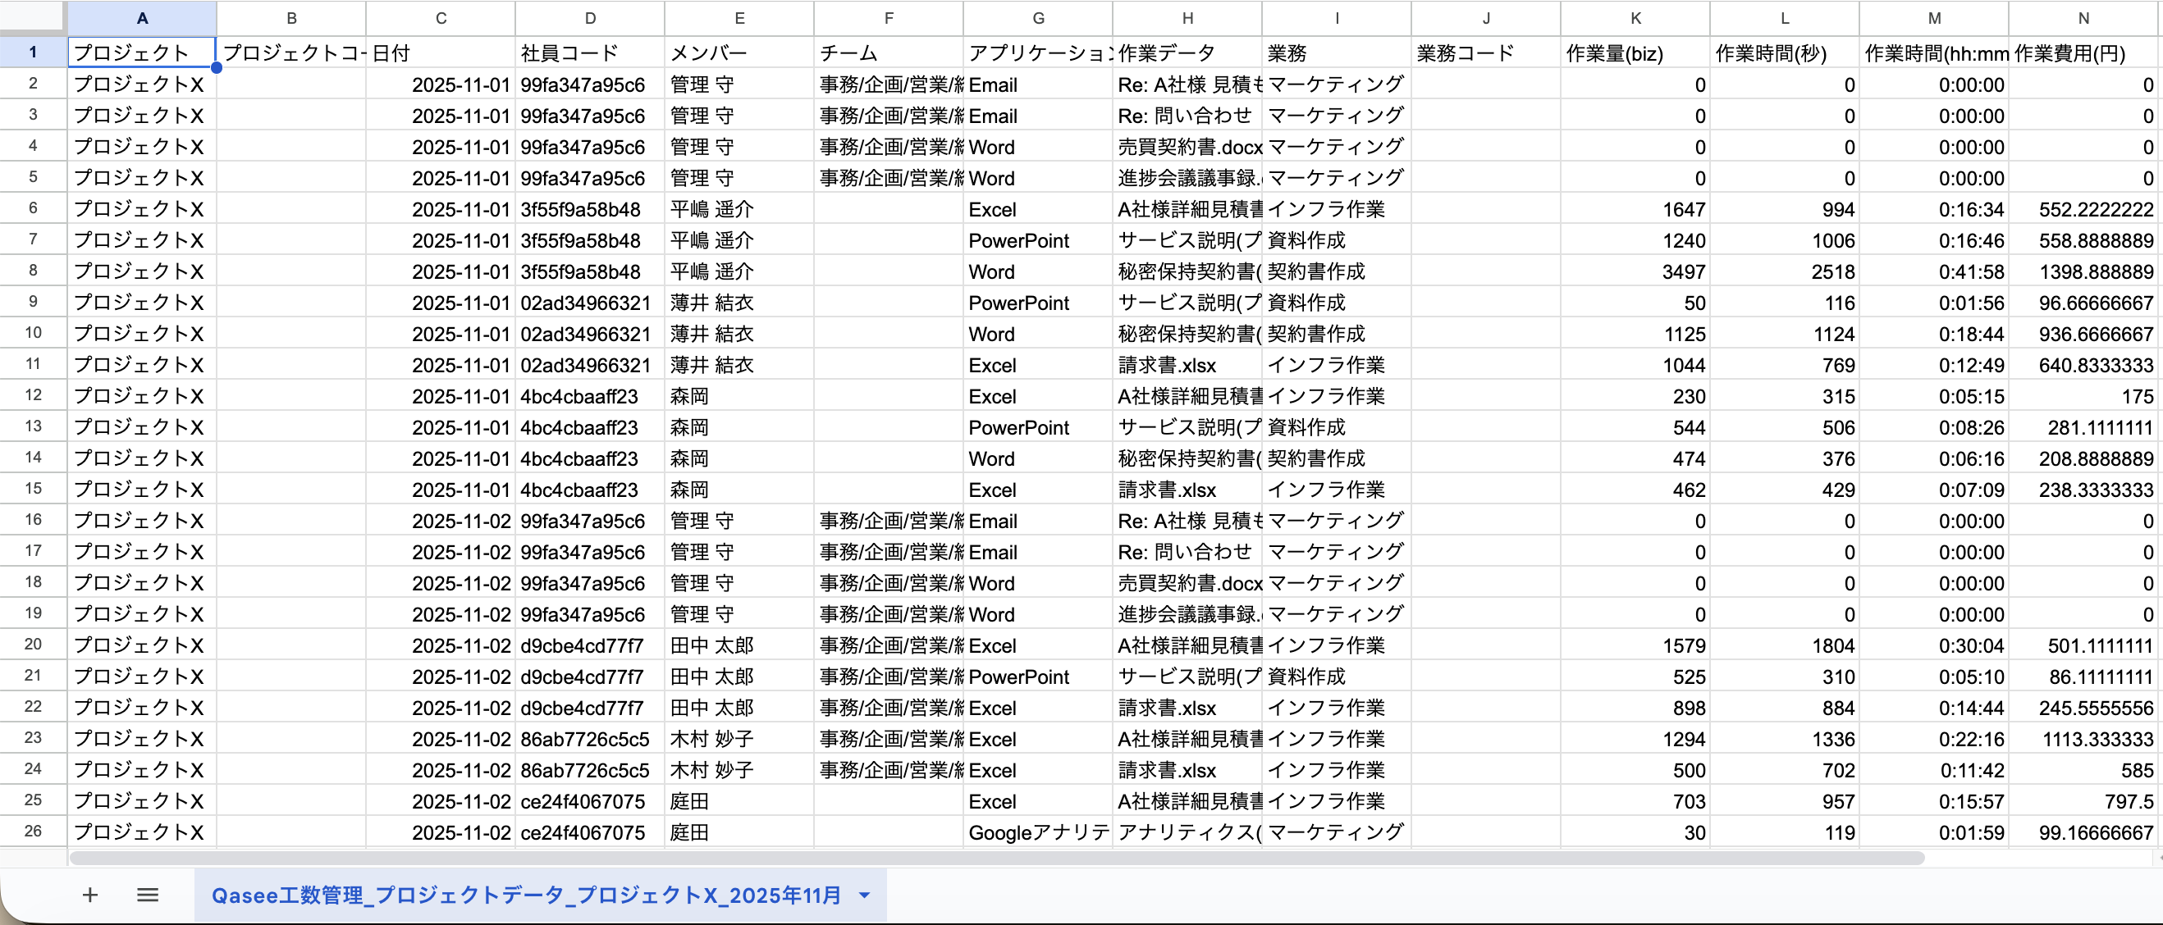Click cell with value 1113.333333
The width and height of the screenshot is (2163, 925).
[2083, 739]
